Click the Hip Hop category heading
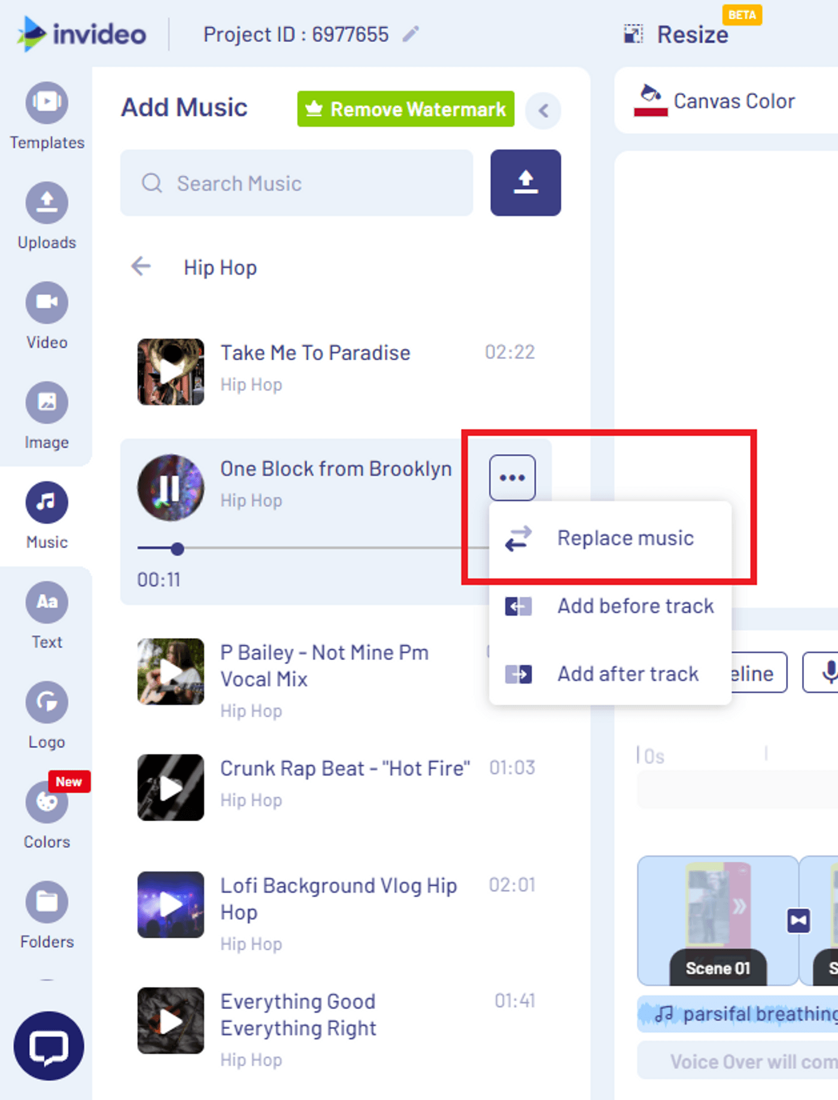Screen dimensions: 838x1100 [x=220, y=268]
